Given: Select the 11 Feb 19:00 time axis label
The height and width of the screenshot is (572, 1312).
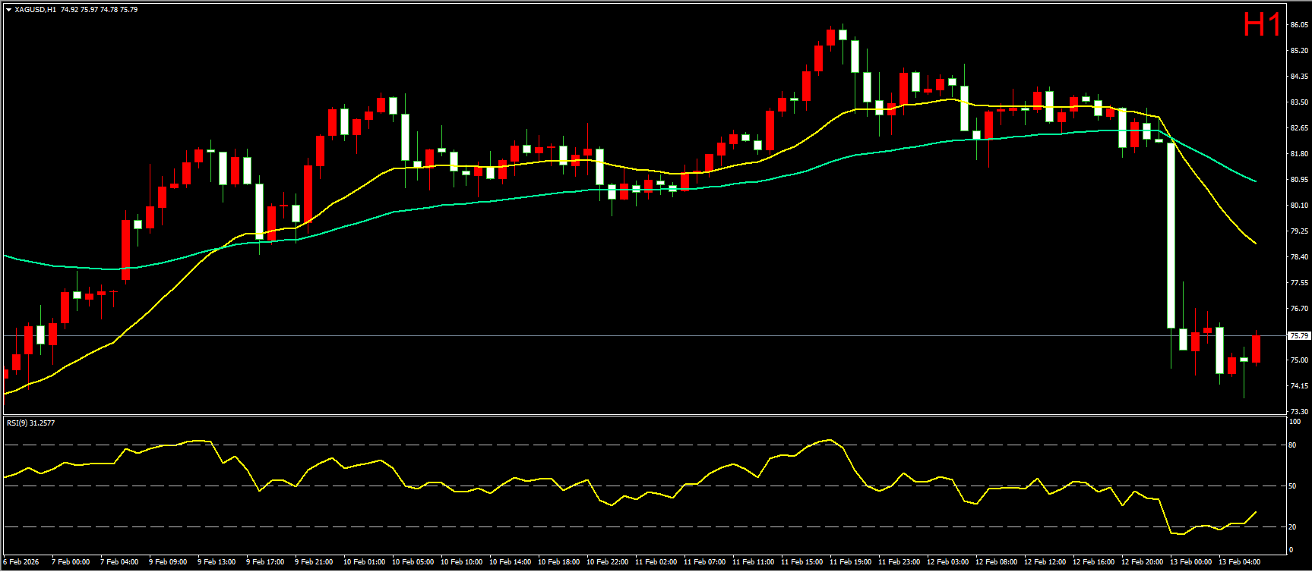Looking at the screenshot, I should tap(850, 562).
